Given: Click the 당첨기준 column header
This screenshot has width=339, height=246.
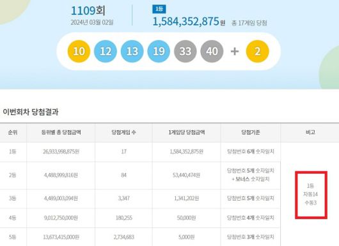Looking at the screenshot, I should tap(251, 132).
